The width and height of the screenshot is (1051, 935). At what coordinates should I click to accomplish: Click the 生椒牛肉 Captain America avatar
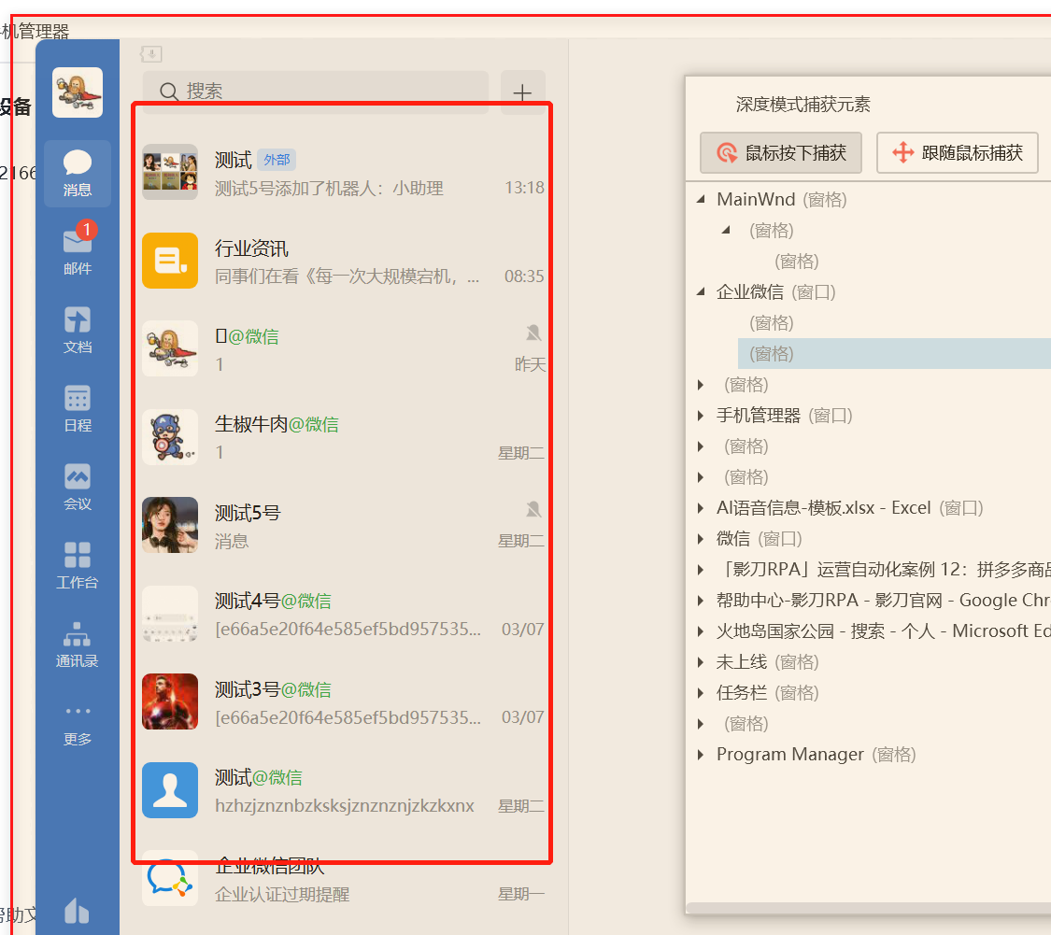tap(170, 437)
